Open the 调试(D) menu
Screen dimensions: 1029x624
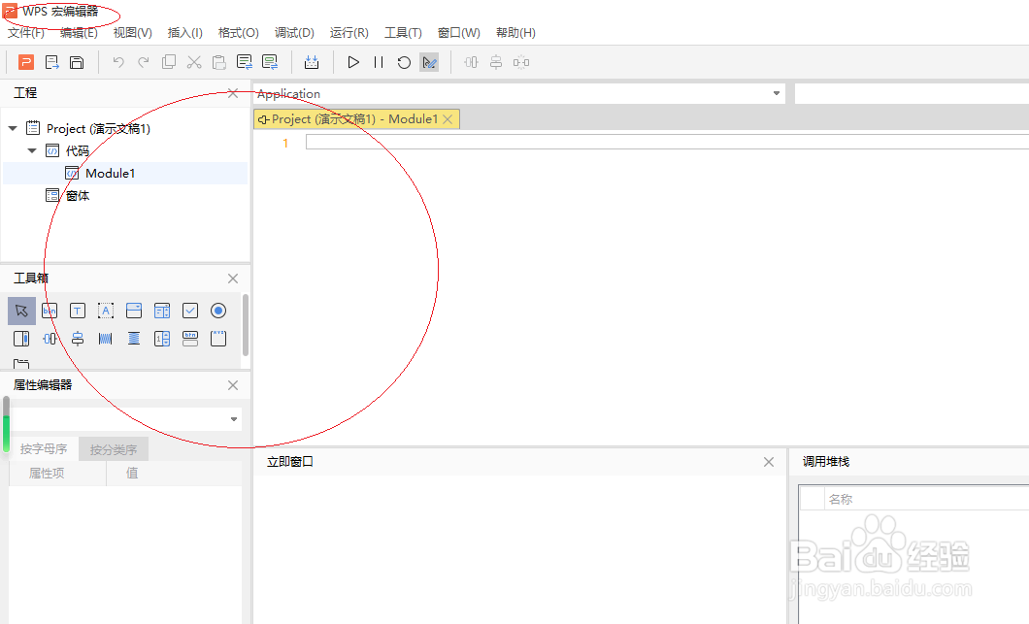tap(294, 33)
